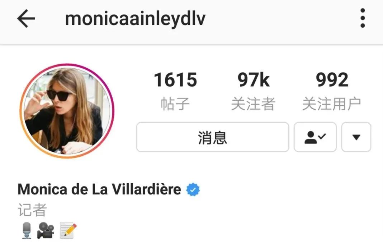Click the monicaainleydlv username title
This screenshot has width=383, height=243.
(x=135, y=19)
